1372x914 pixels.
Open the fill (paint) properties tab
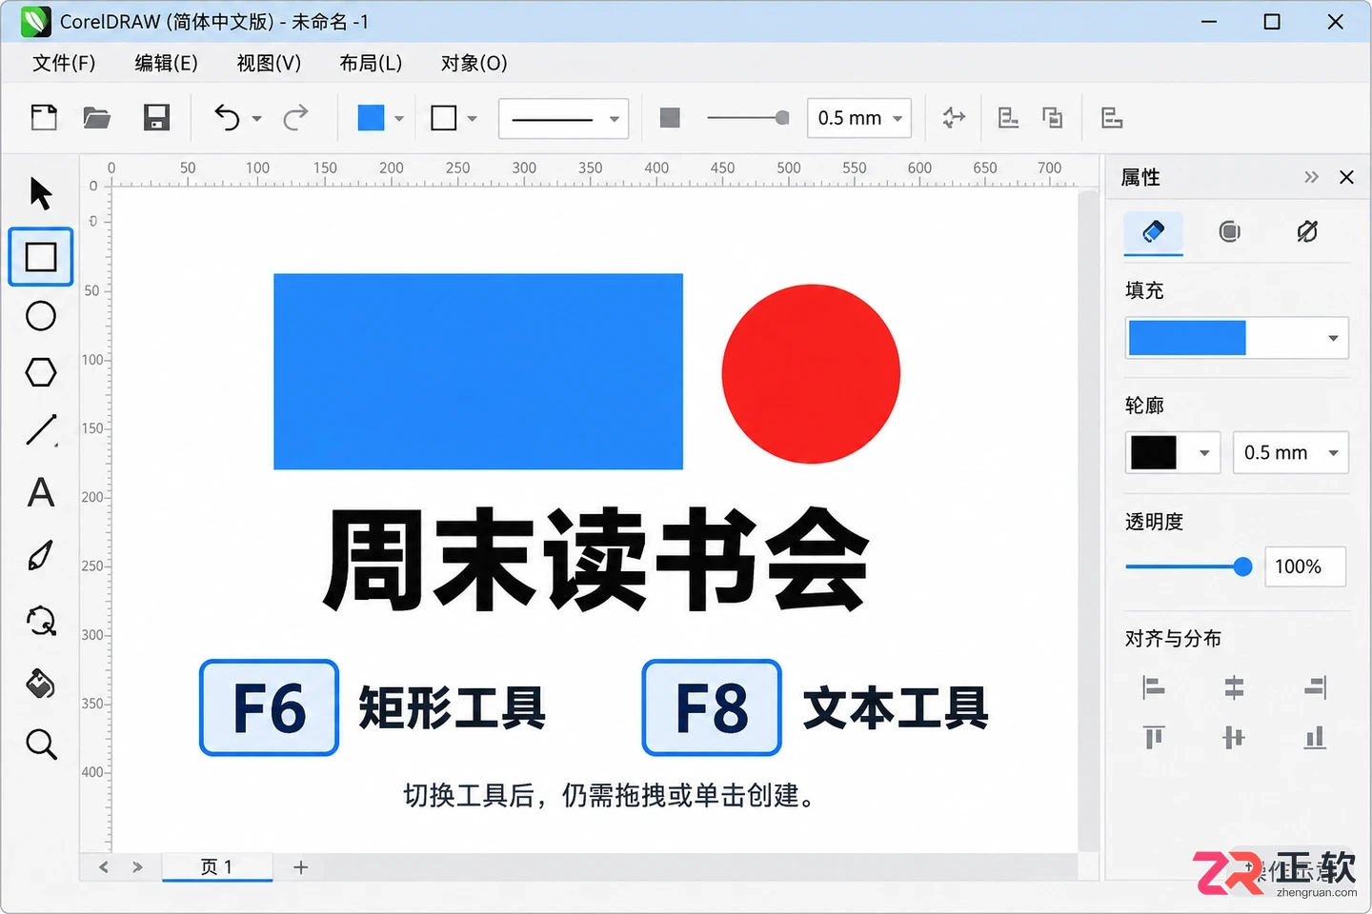tap(1154, 231)
